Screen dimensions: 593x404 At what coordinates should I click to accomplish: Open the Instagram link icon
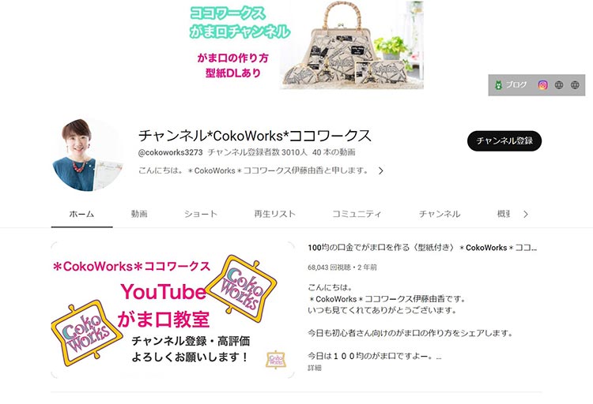[x=542, y=85]
